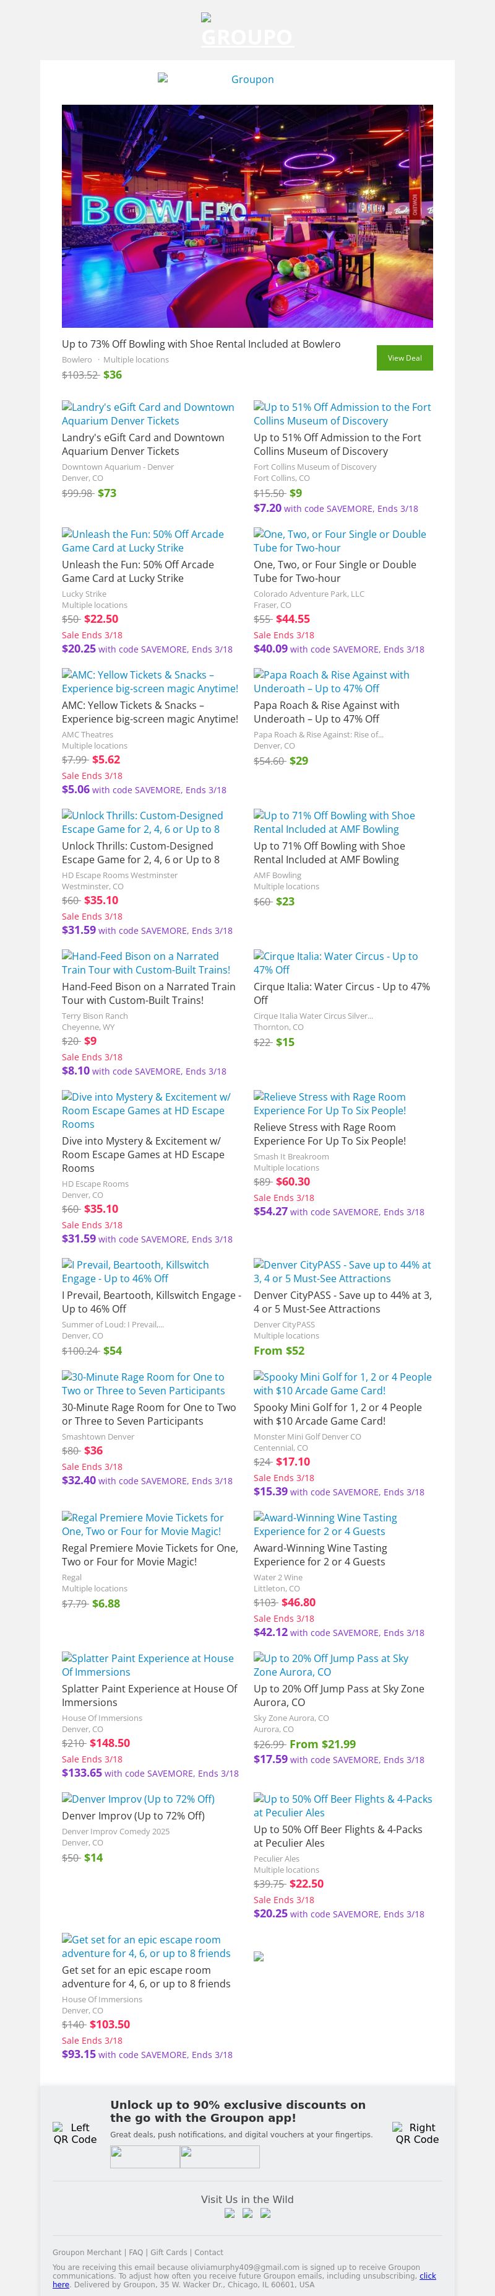495x2296 pixels.
Task: View the Papa Roach & Rise Against deal
Action: coord(331,682)
